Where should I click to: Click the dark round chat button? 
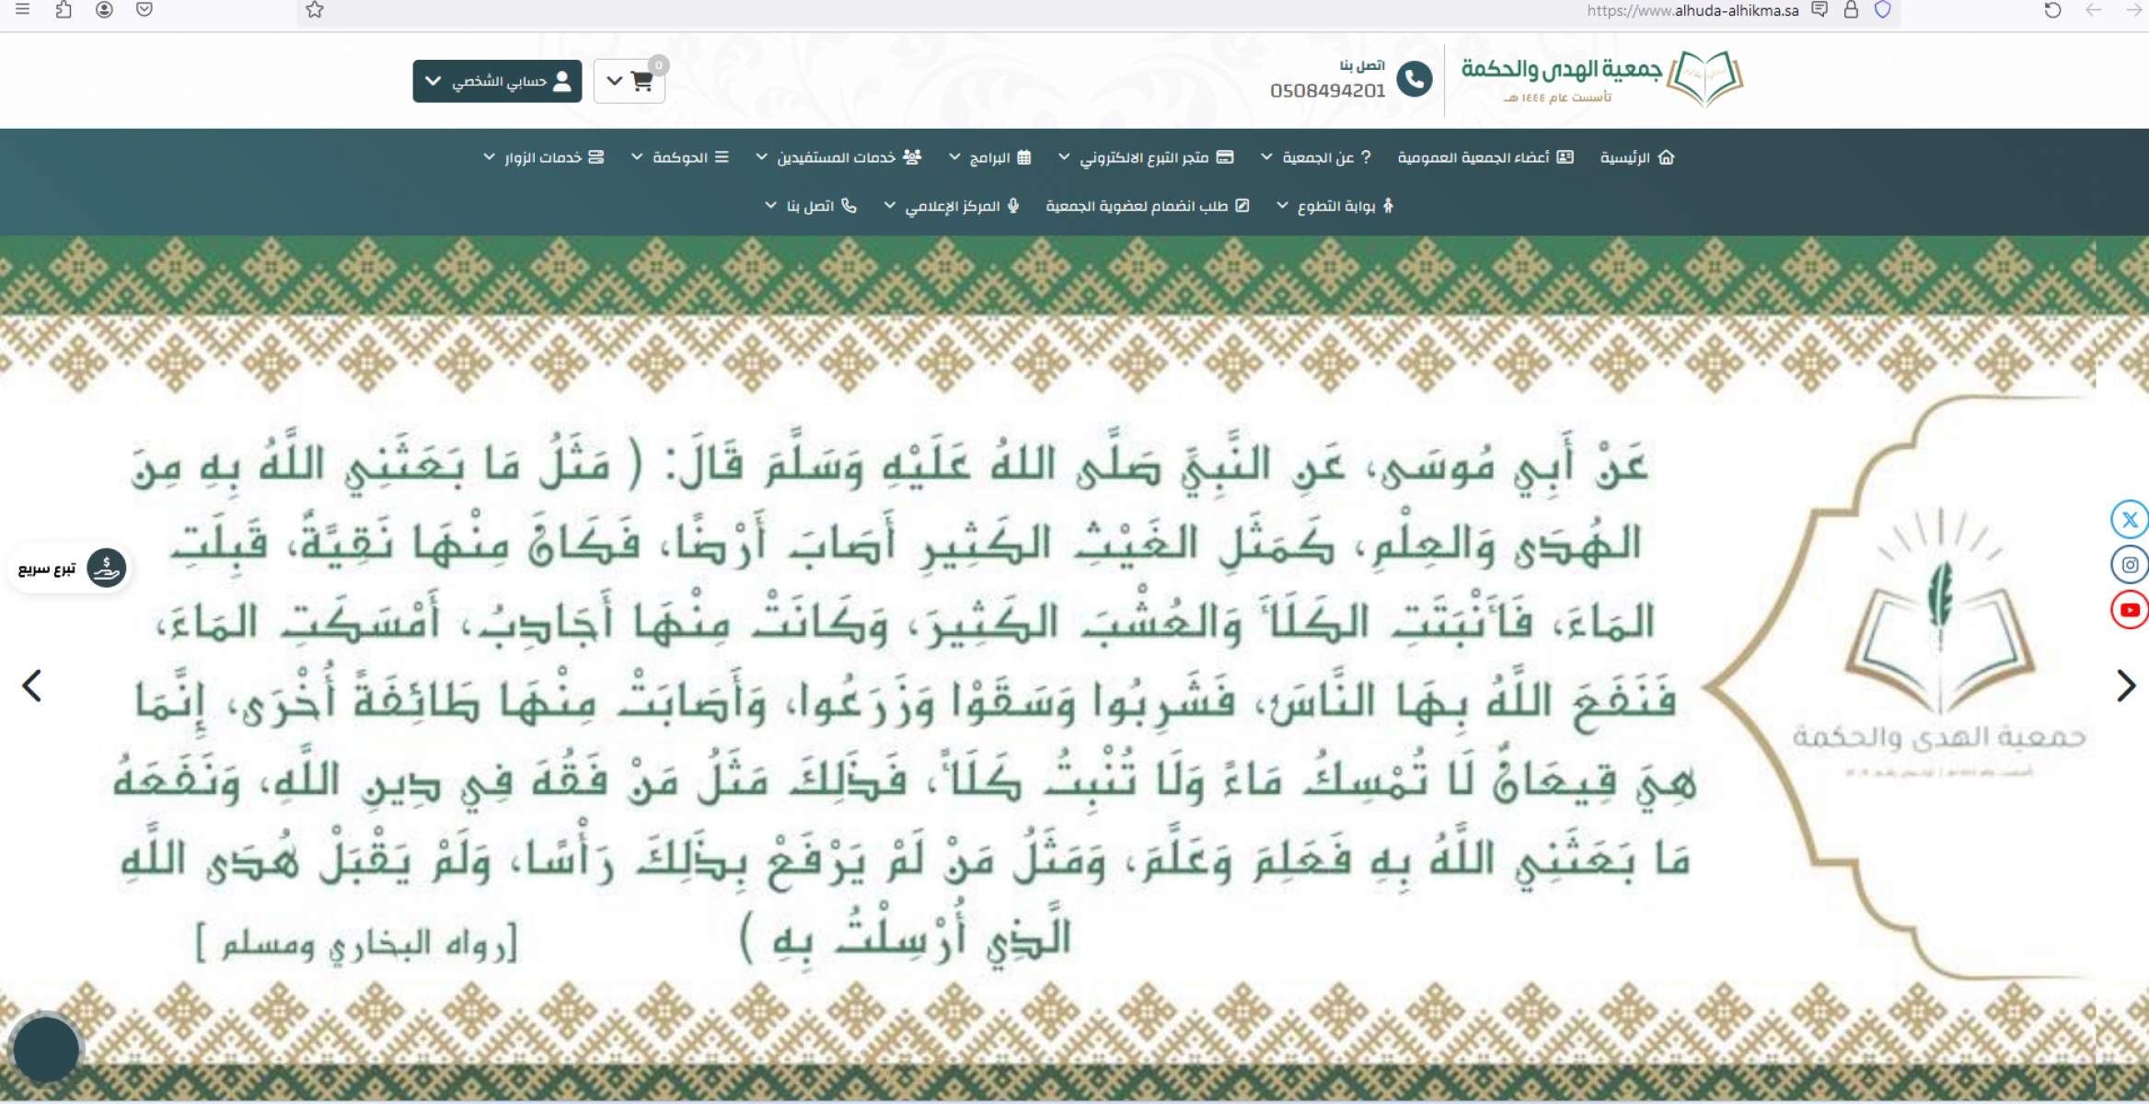pos(46,1050)
